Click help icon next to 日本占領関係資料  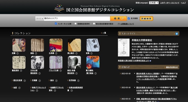pos(39,73)
